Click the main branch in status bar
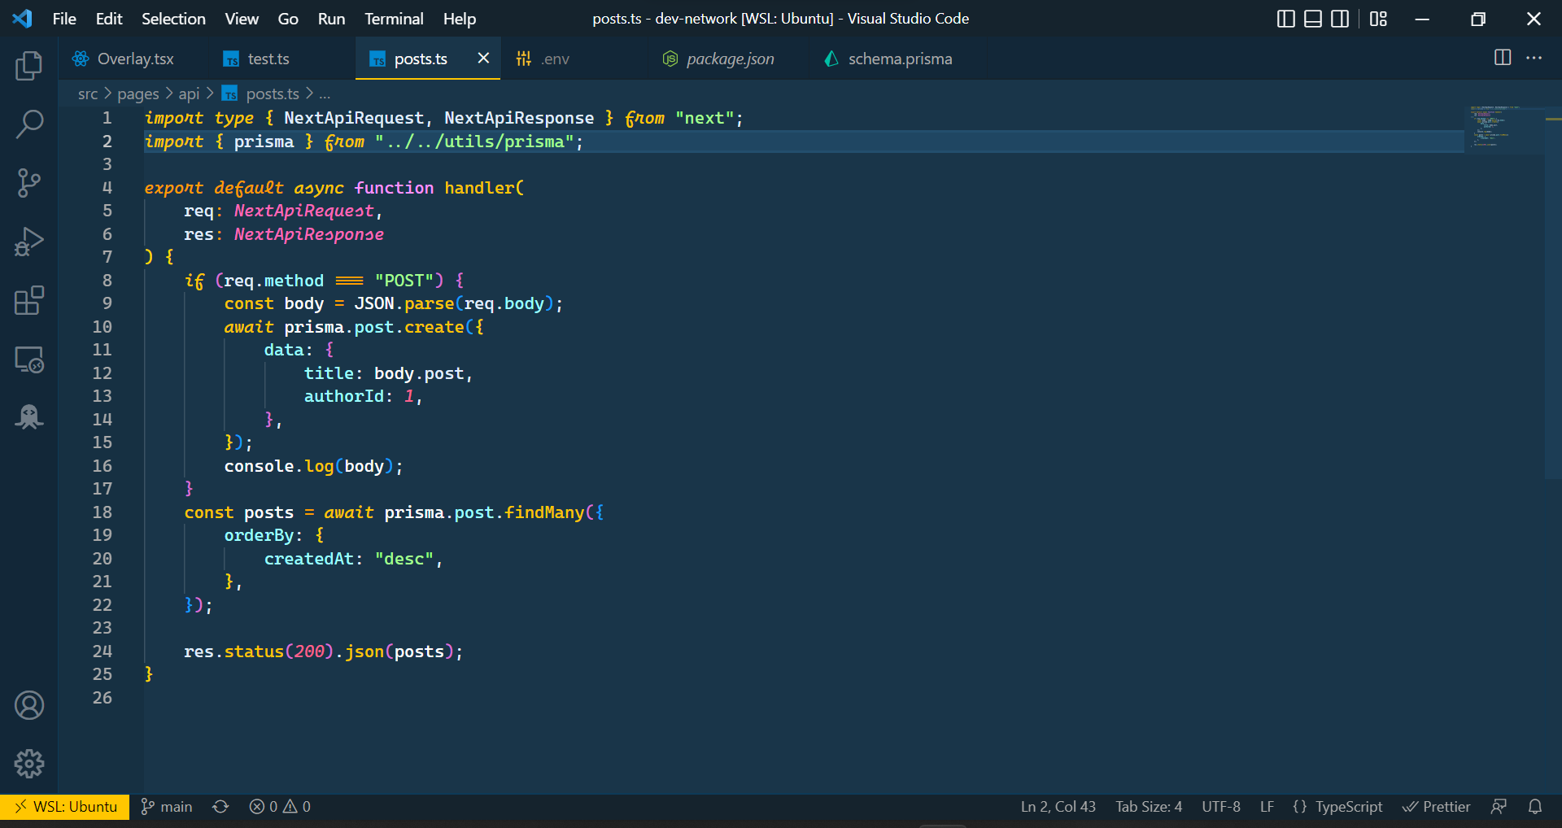Viewport: 1562px width, 828px height. click(x=168, y=807)
